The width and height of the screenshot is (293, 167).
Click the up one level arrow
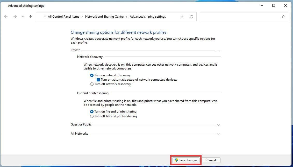tap(30, 17)
